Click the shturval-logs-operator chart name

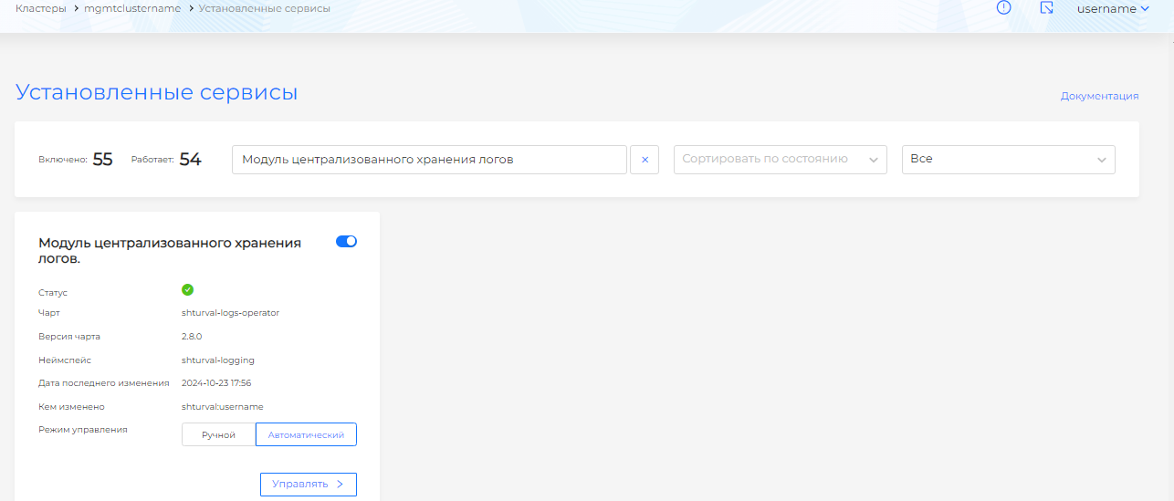[230, 313]
